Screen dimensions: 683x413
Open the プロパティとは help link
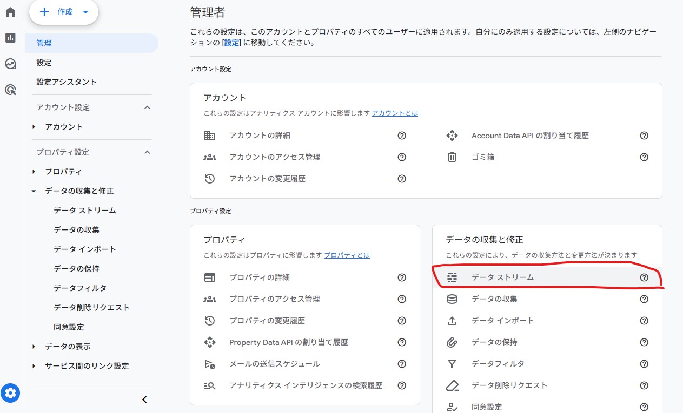pyautogui.click(x=347, y=255)
